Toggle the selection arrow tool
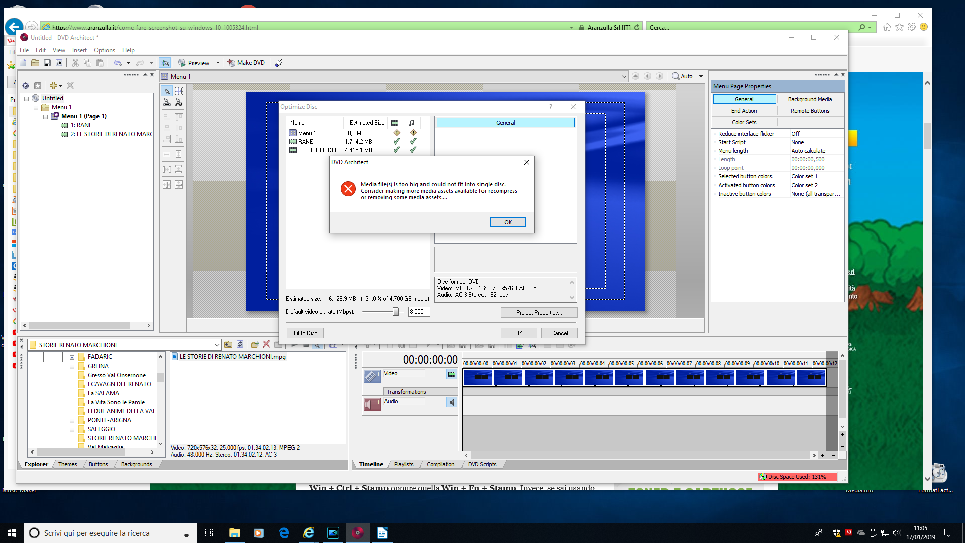The width and height of the screenshot is (965, 543). (167, 91)
